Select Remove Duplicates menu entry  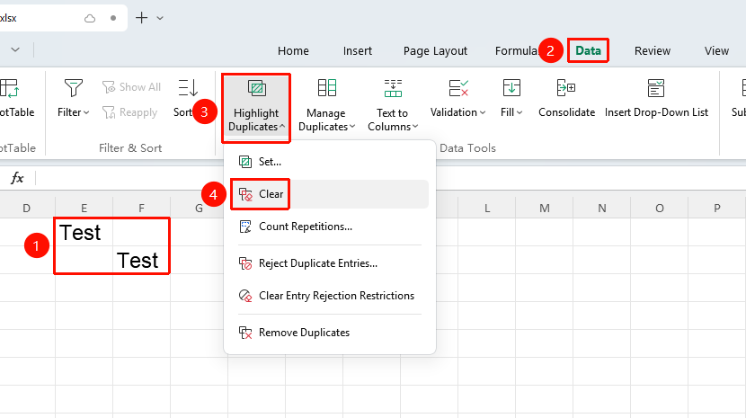click(329, 333)
